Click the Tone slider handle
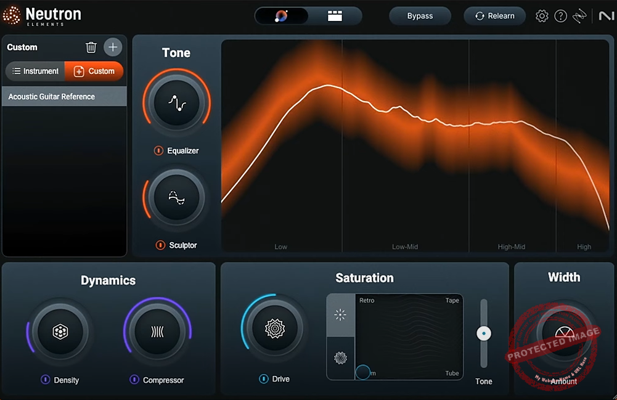617x400 pixels. 484,333
